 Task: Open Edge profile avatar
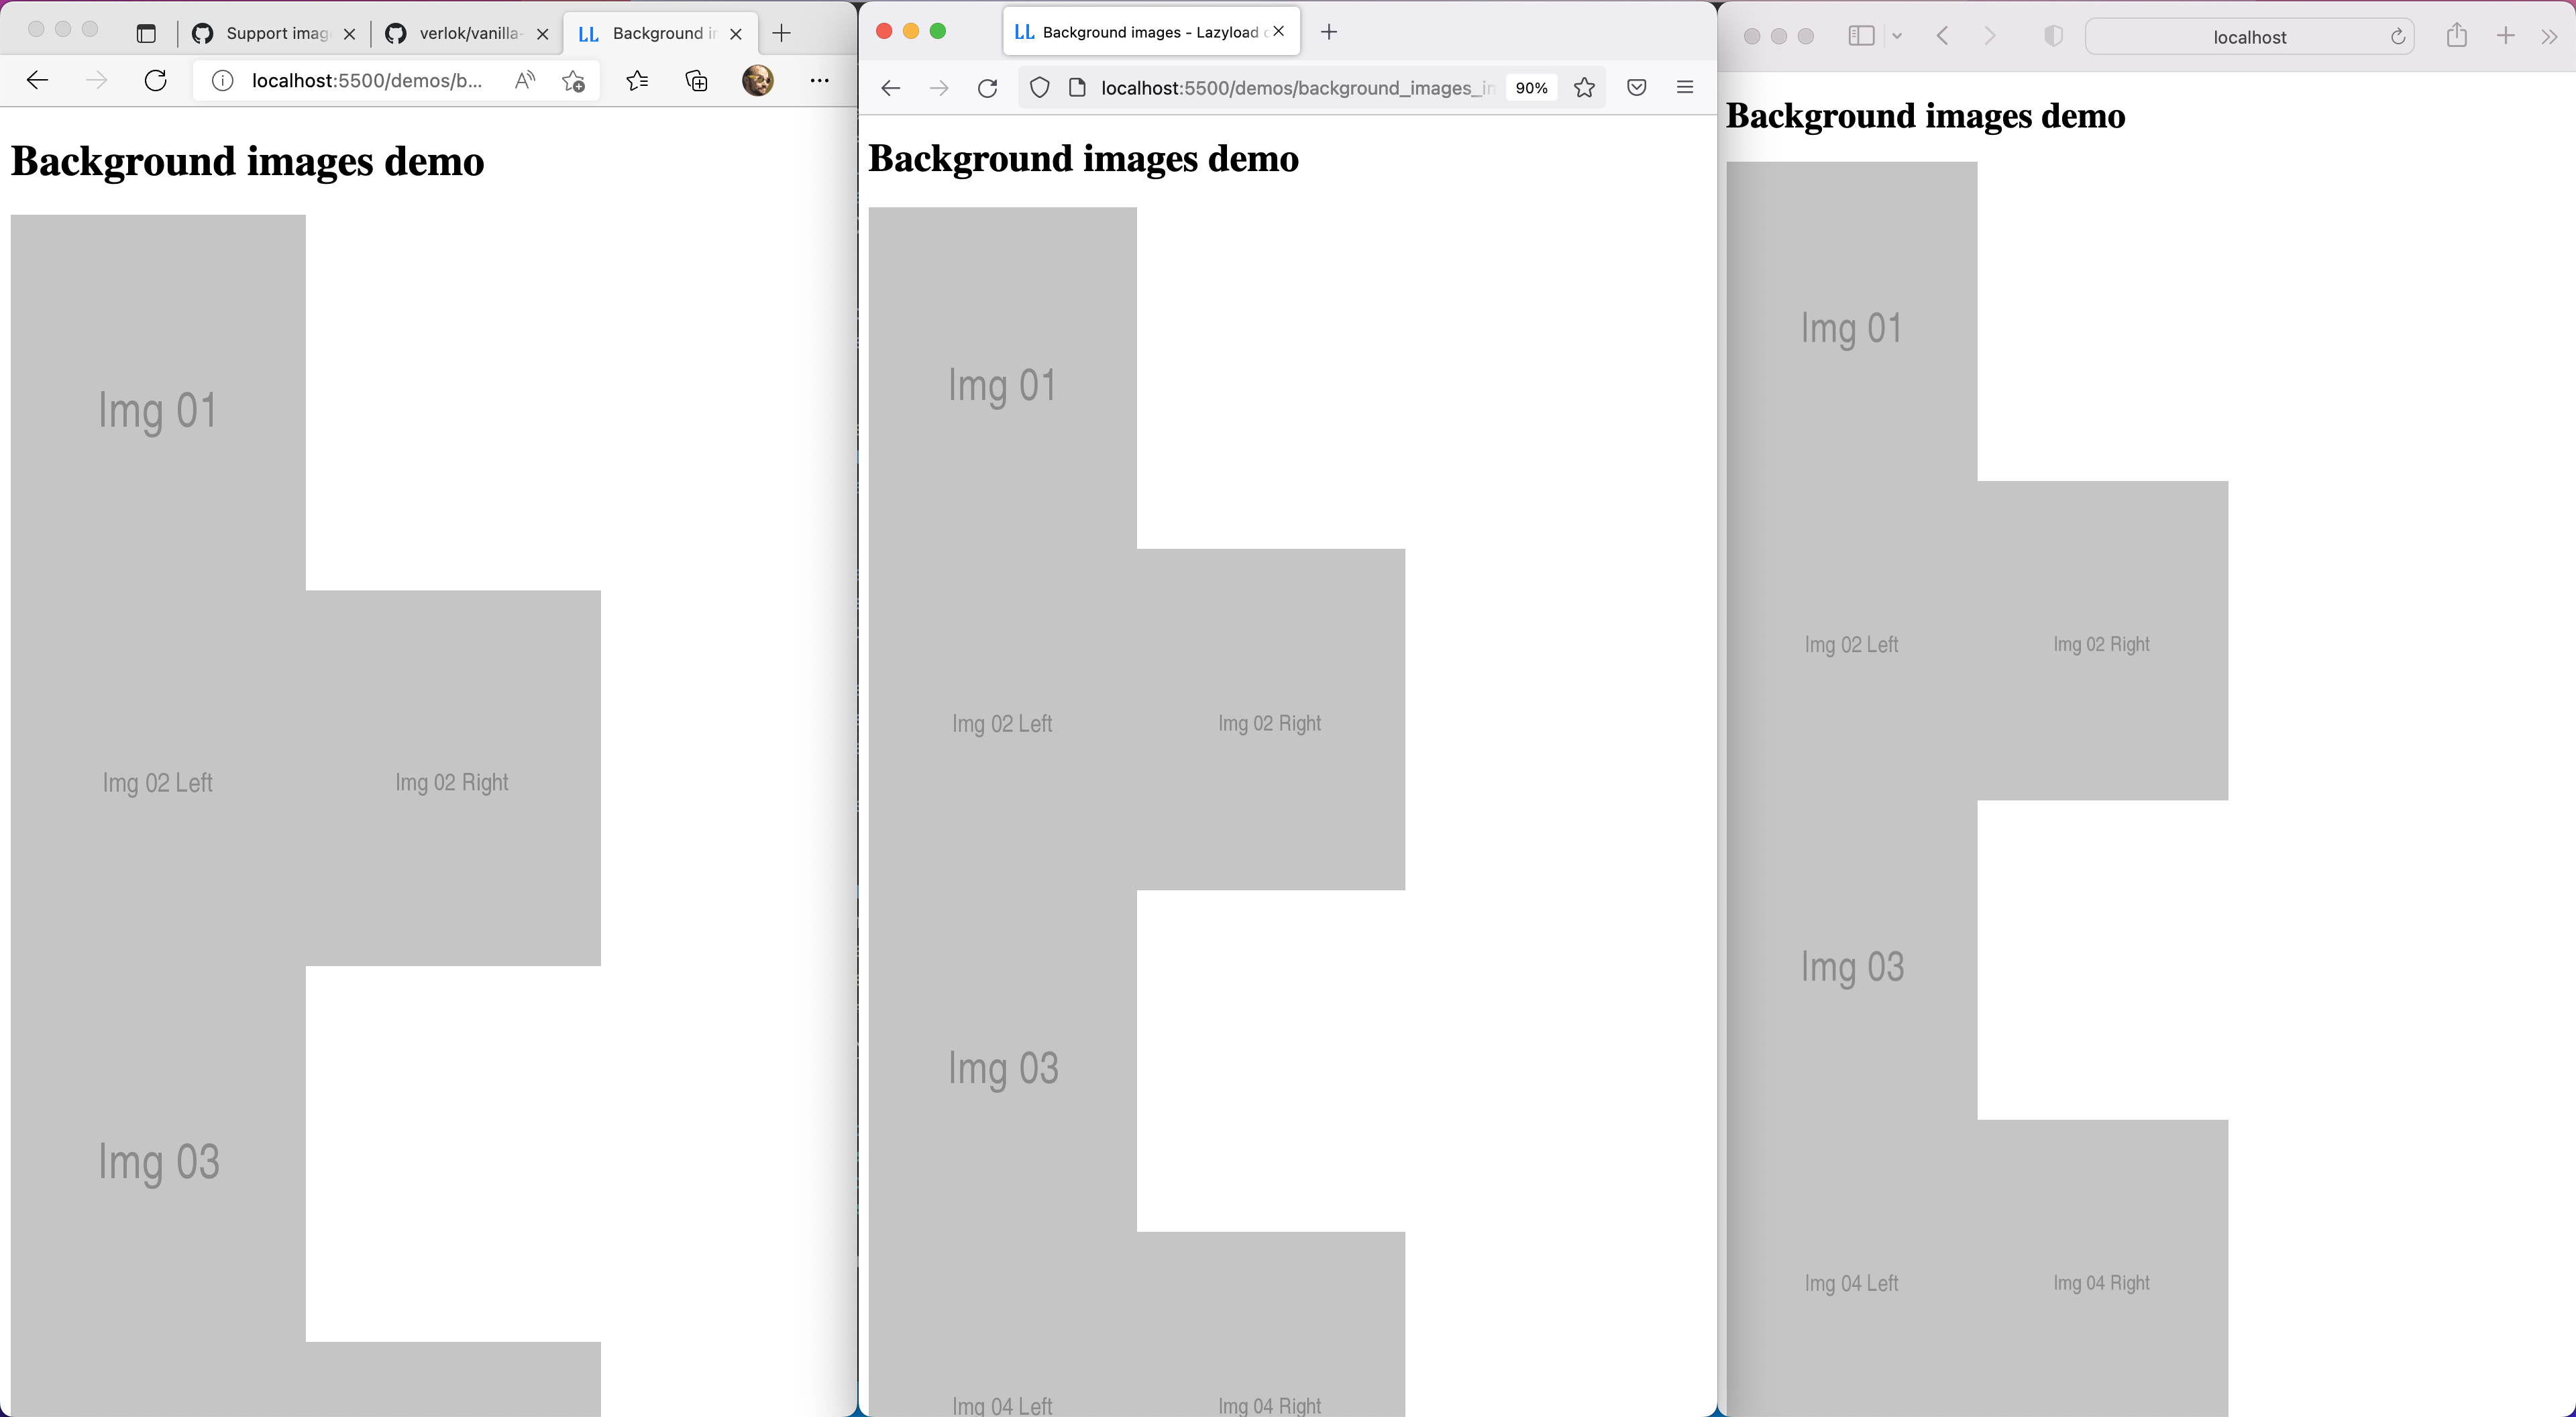(758, 81)
